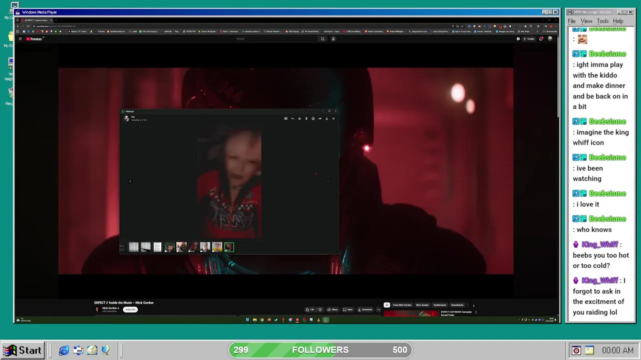This screenshot has width=641, height=360.
Task: Open the Tools menu in MSN Messenger
Action: coord(602,21)
